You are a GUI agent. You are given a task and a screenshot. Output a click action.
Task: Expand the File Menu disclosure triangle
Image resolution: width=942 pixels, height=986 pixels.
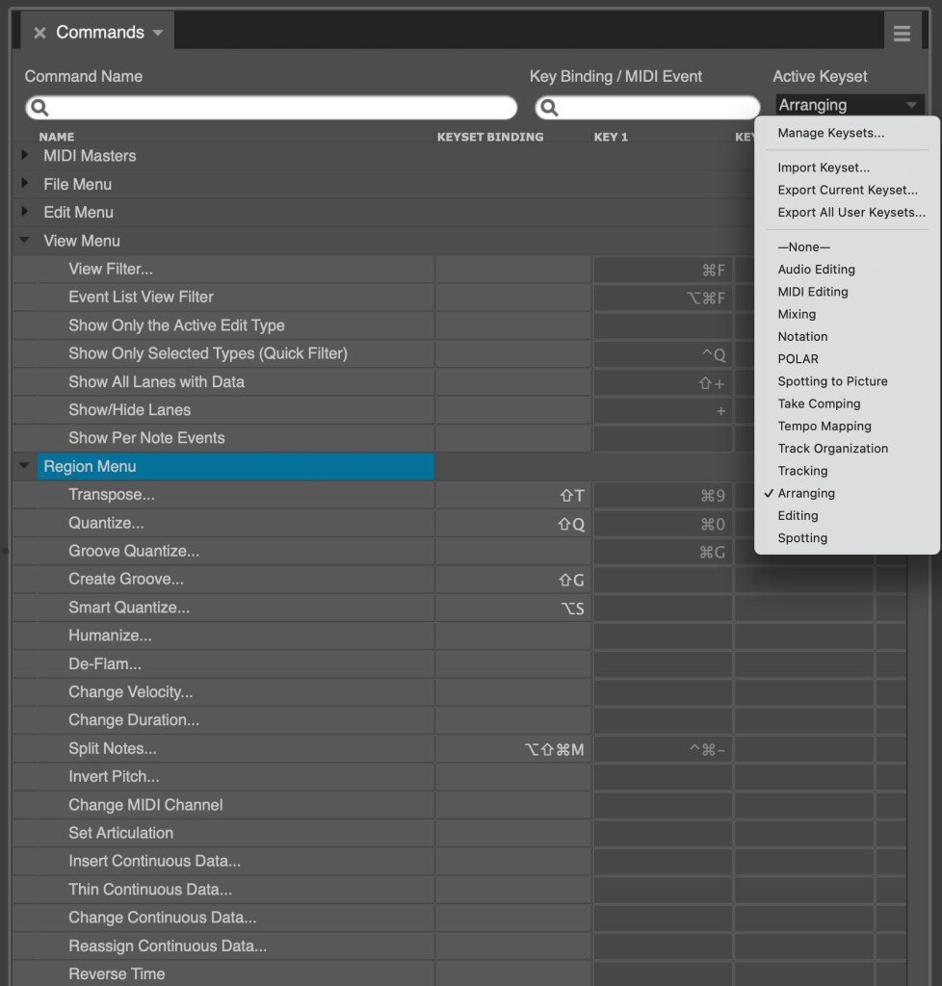24,183
